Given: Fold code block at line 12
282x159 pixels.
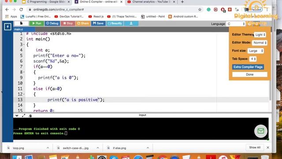Looking at the screenshot, I should coord(24,94).
